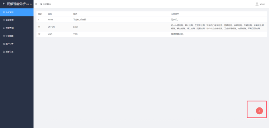
Task: Open 更新日志 from the sidebar
Action: coord(17,52)
